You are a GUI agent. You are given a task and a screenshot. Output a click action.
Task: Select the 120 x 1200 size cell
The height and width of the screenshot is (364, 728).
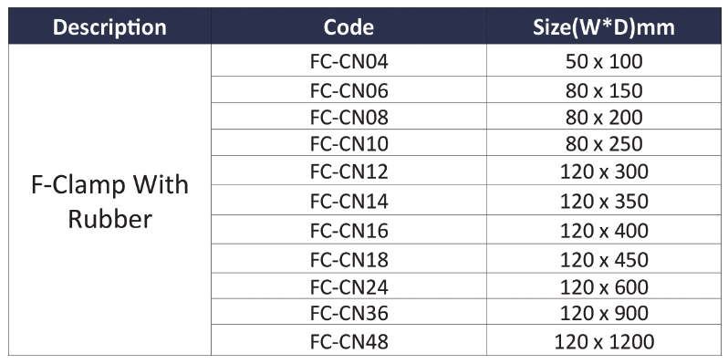[x=604, y=341]
